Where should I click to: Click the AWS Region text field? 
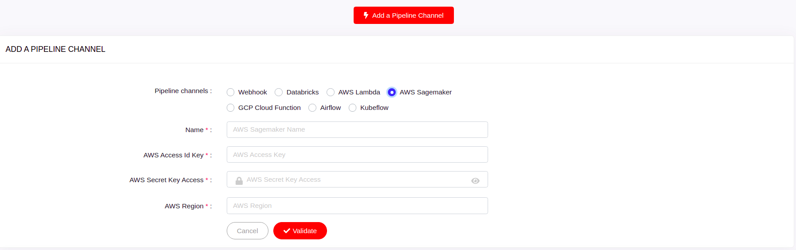coord(357,206)
